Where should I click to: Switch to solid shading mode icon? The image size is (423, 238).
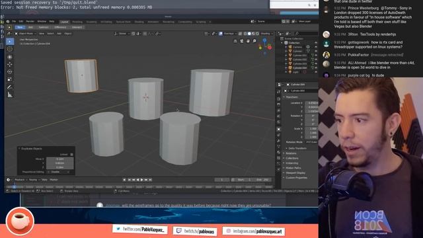click(249, 34)
